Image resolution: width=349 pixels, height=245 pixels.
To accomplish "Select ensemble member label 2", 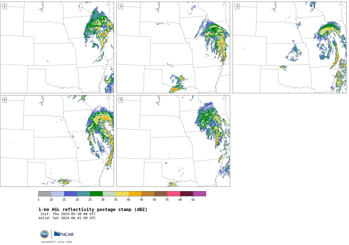I will pos(121,6).
